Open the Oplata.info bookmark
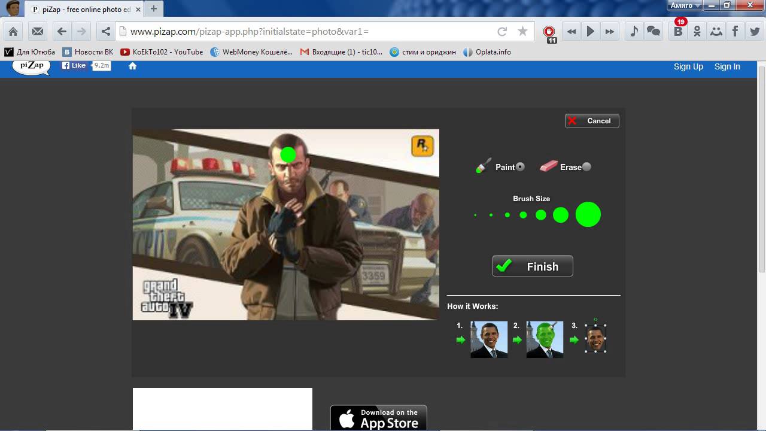Image resolution: width=766 pixels, height=431 pixels. (487, 52)
